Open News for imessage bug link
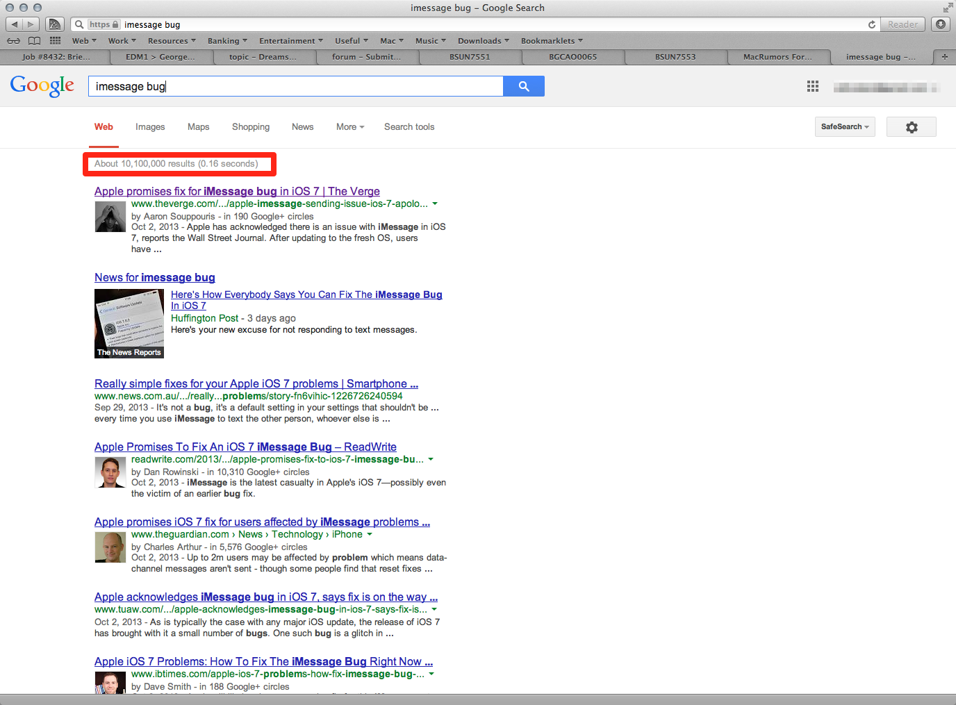This screenshot has width=956, height=705. point(155,278)
